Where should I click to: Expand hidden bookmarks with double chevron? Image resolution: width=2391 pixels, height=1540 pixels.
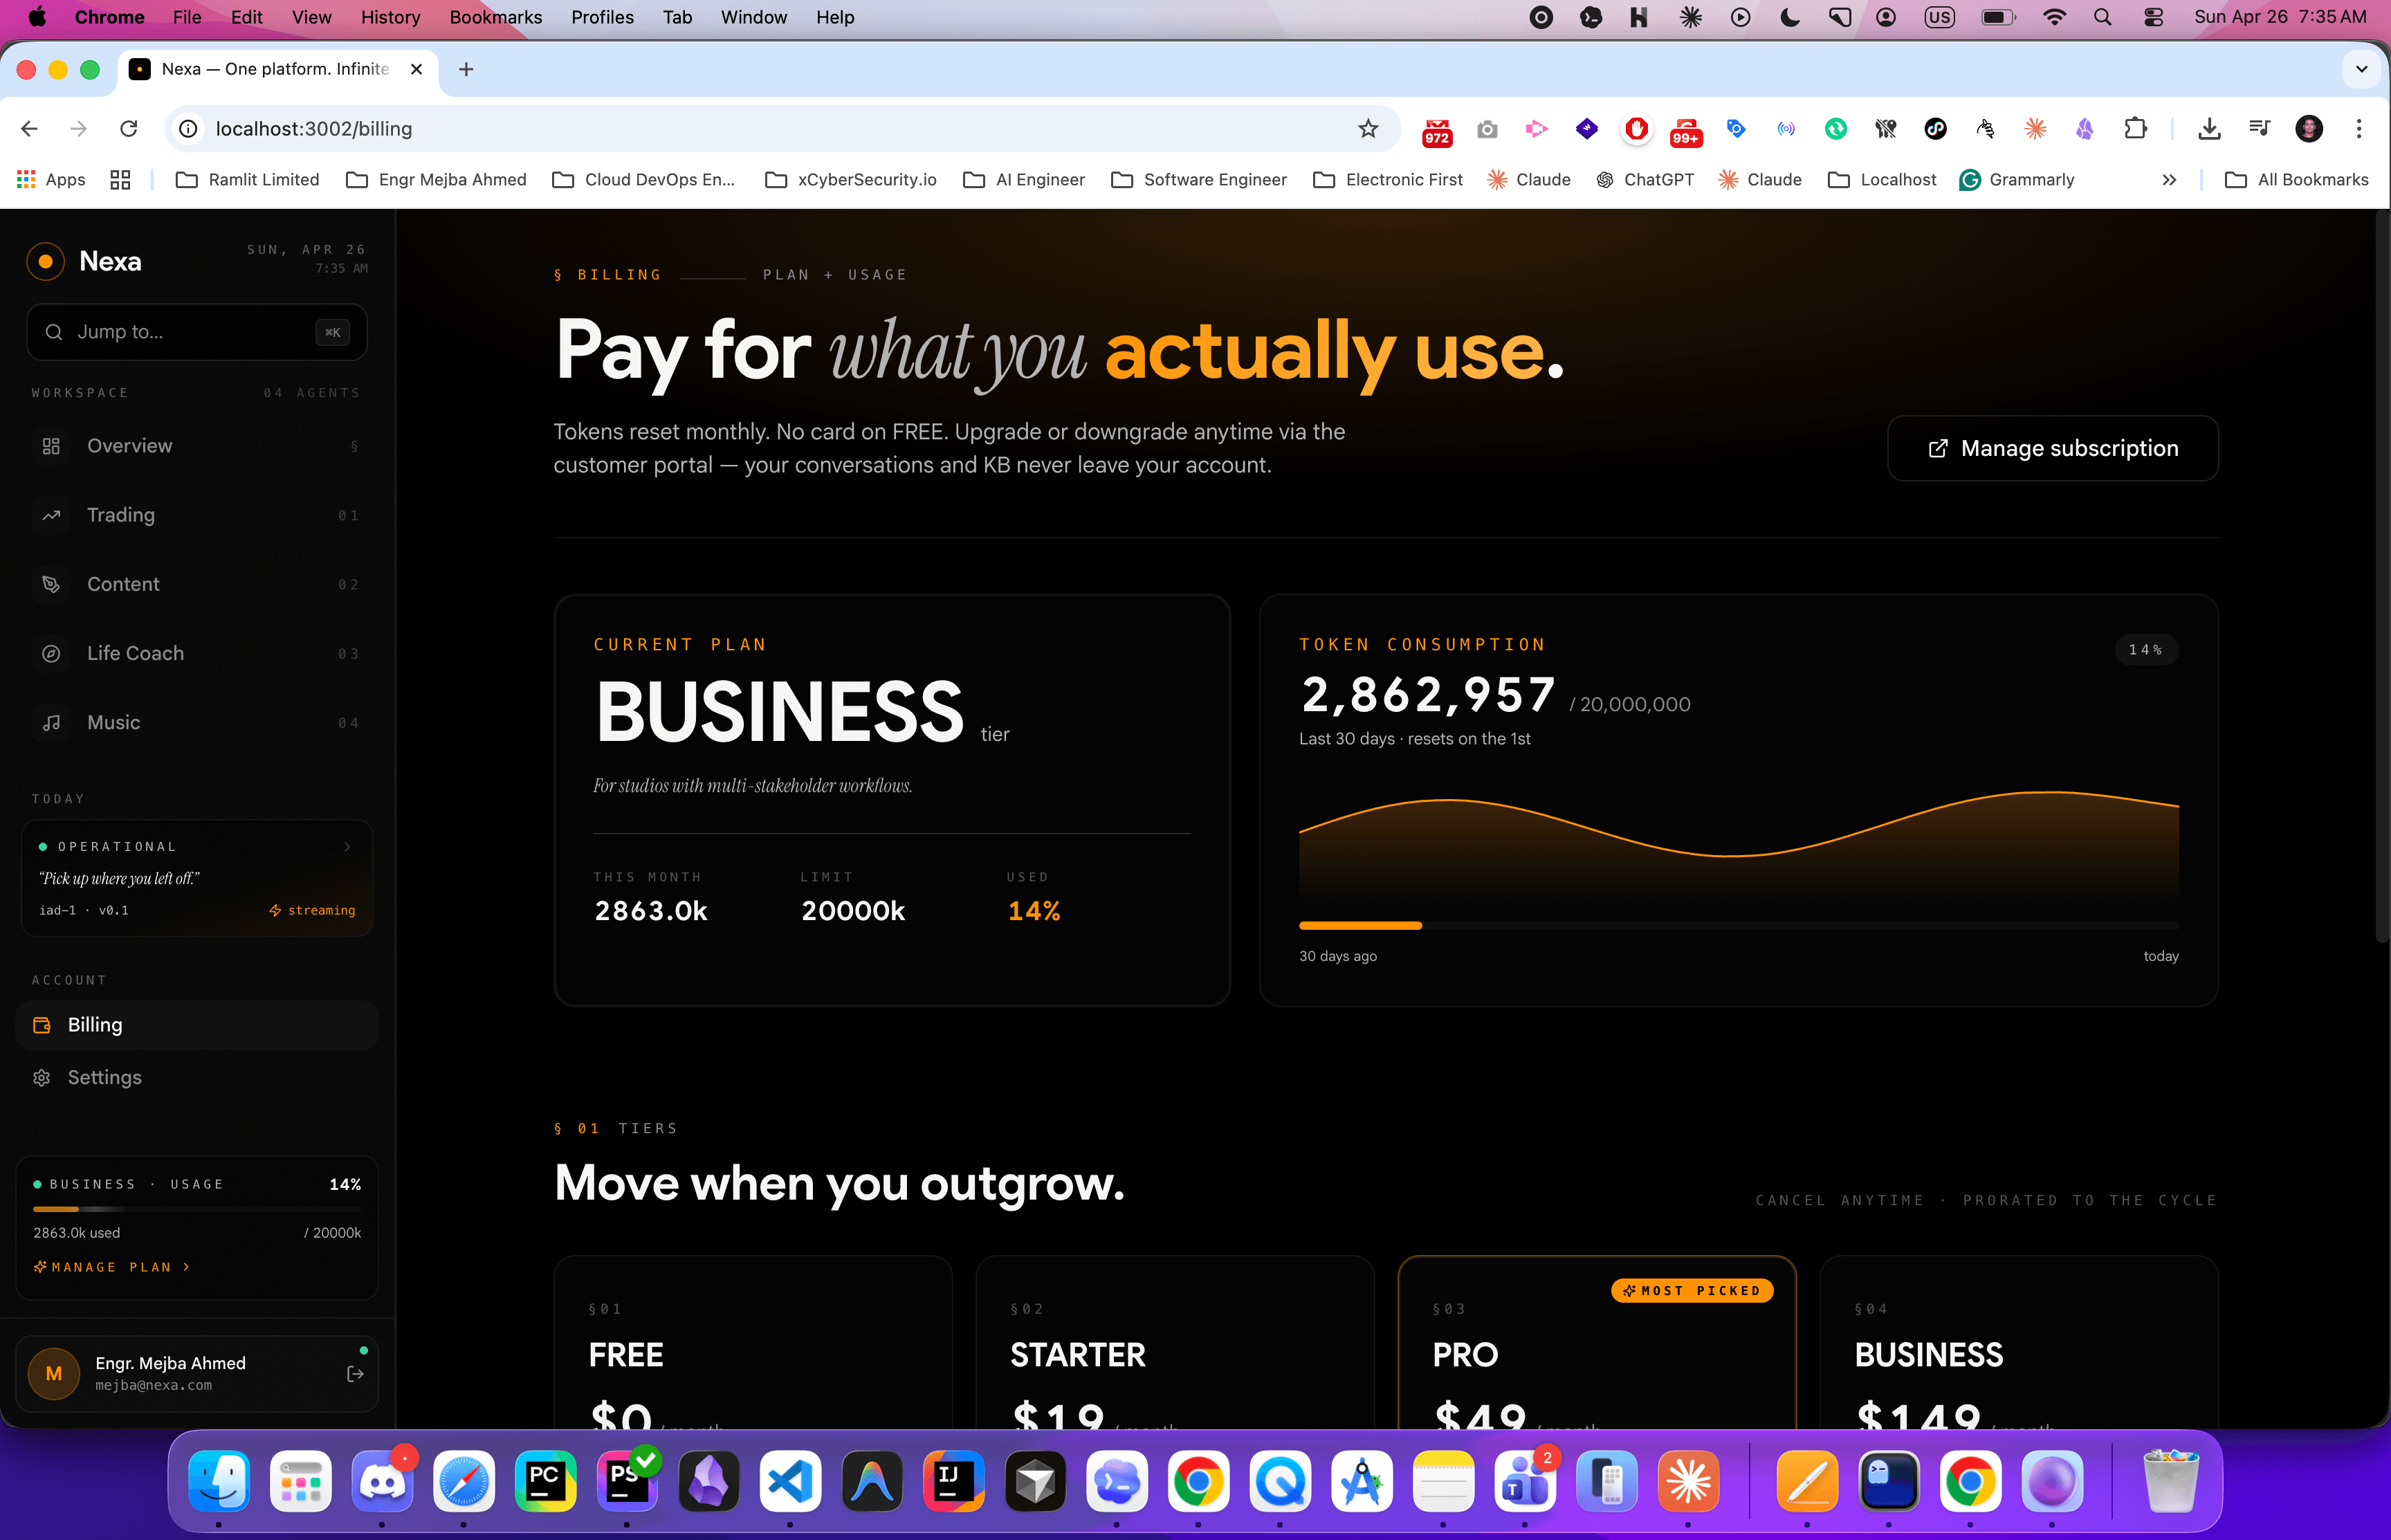[2169, 180]
